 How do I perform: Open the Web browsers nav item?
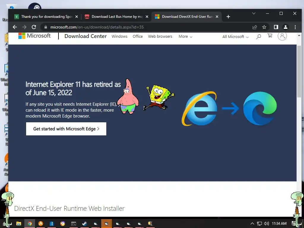[160, 37]
